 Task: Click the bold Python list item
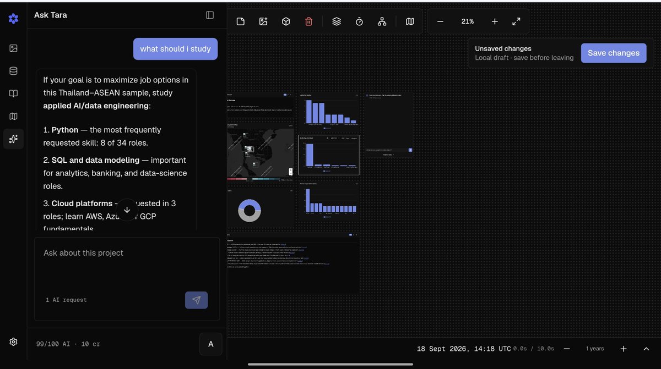pyautogui.click(x=65, y=130)
